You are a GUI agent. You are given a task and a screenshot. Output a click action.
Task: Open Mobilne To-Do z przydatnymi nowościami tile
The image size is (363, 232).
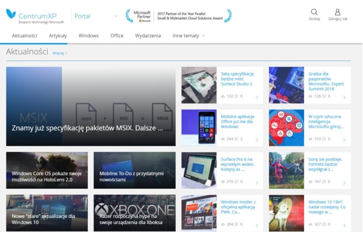click(x=134, y=170)
